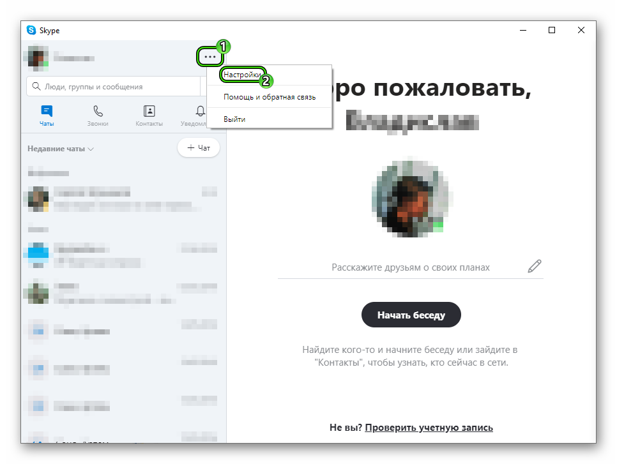
Task: Click the three-dots More menu button
Action: pos(210,57)
